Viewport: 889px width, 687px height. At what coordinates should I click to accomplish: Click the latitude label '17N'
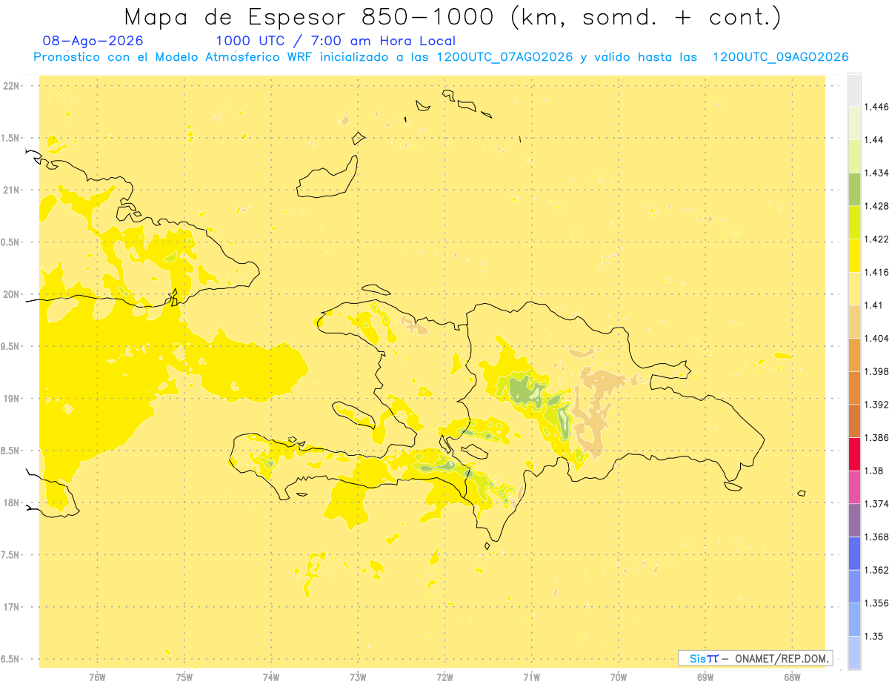click(12, 607)
